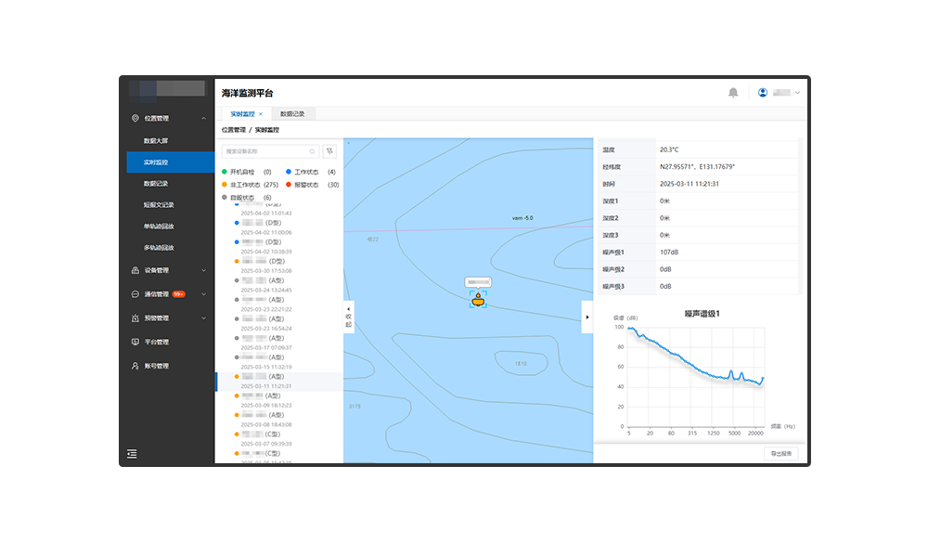928x557 pixels.
Task: Switch to the 实时监控 tab
Action: click(242, 113)
